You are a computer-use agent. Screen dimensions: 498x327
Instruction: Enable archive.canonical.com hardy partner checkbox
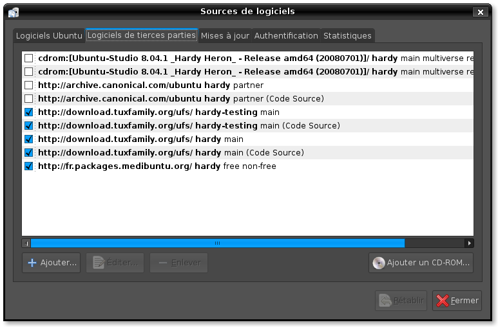point(28,85)
